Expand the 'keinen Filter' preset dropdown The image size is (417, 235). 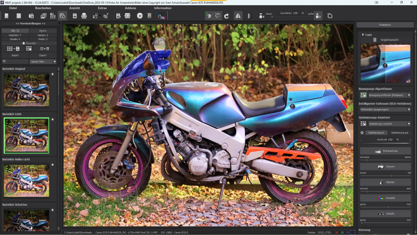click(x=55, y=62)
